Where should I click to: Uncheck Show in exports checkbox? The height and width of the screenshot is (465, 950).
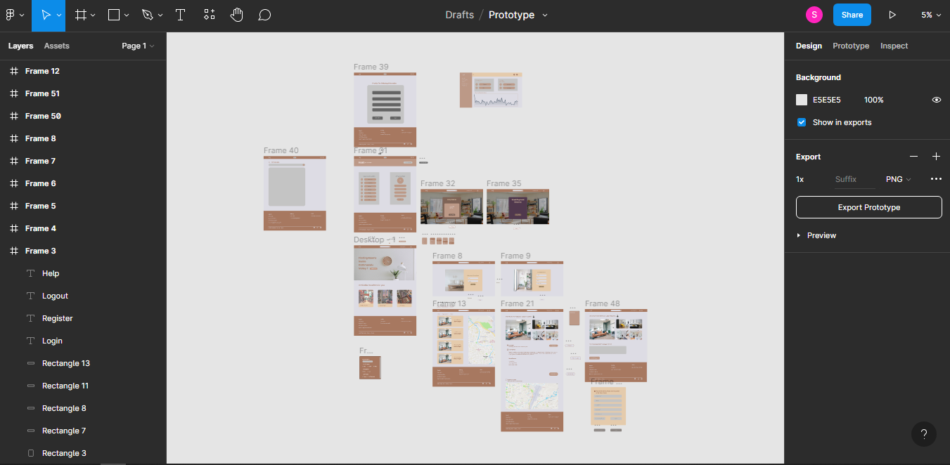(801, 122)
